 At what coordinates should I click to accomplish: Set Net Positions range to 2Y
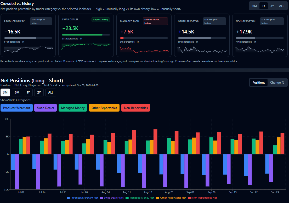click(39, 92)
